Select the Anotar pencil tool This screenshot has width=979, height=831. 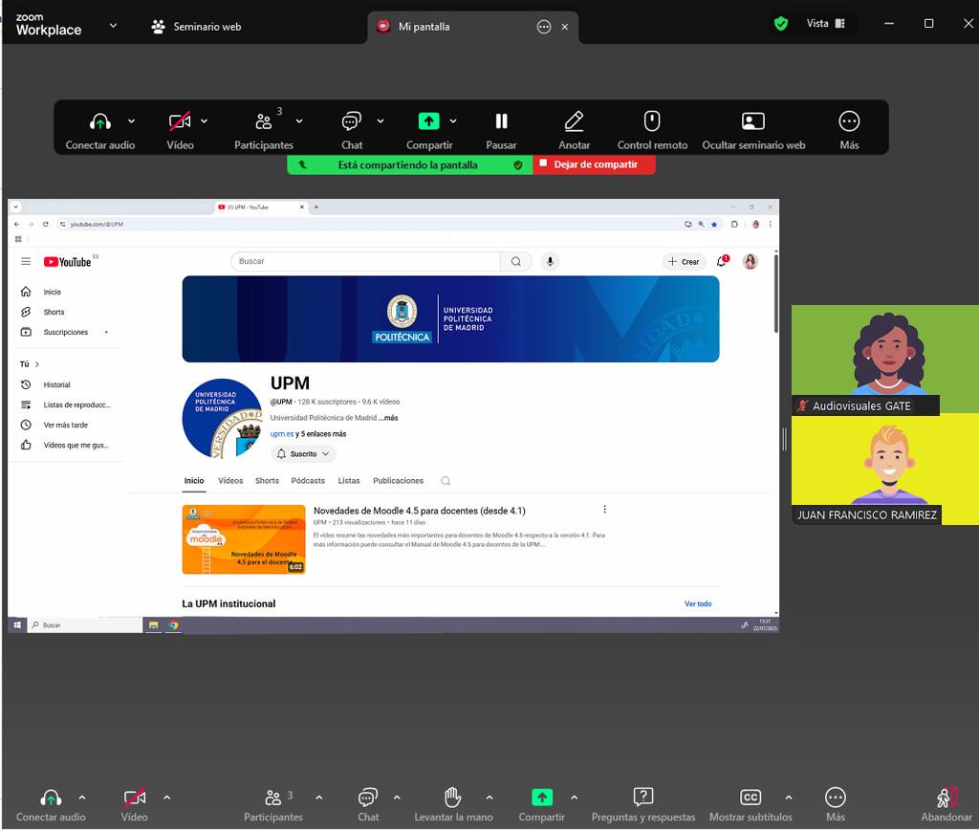tap(574, 130)
